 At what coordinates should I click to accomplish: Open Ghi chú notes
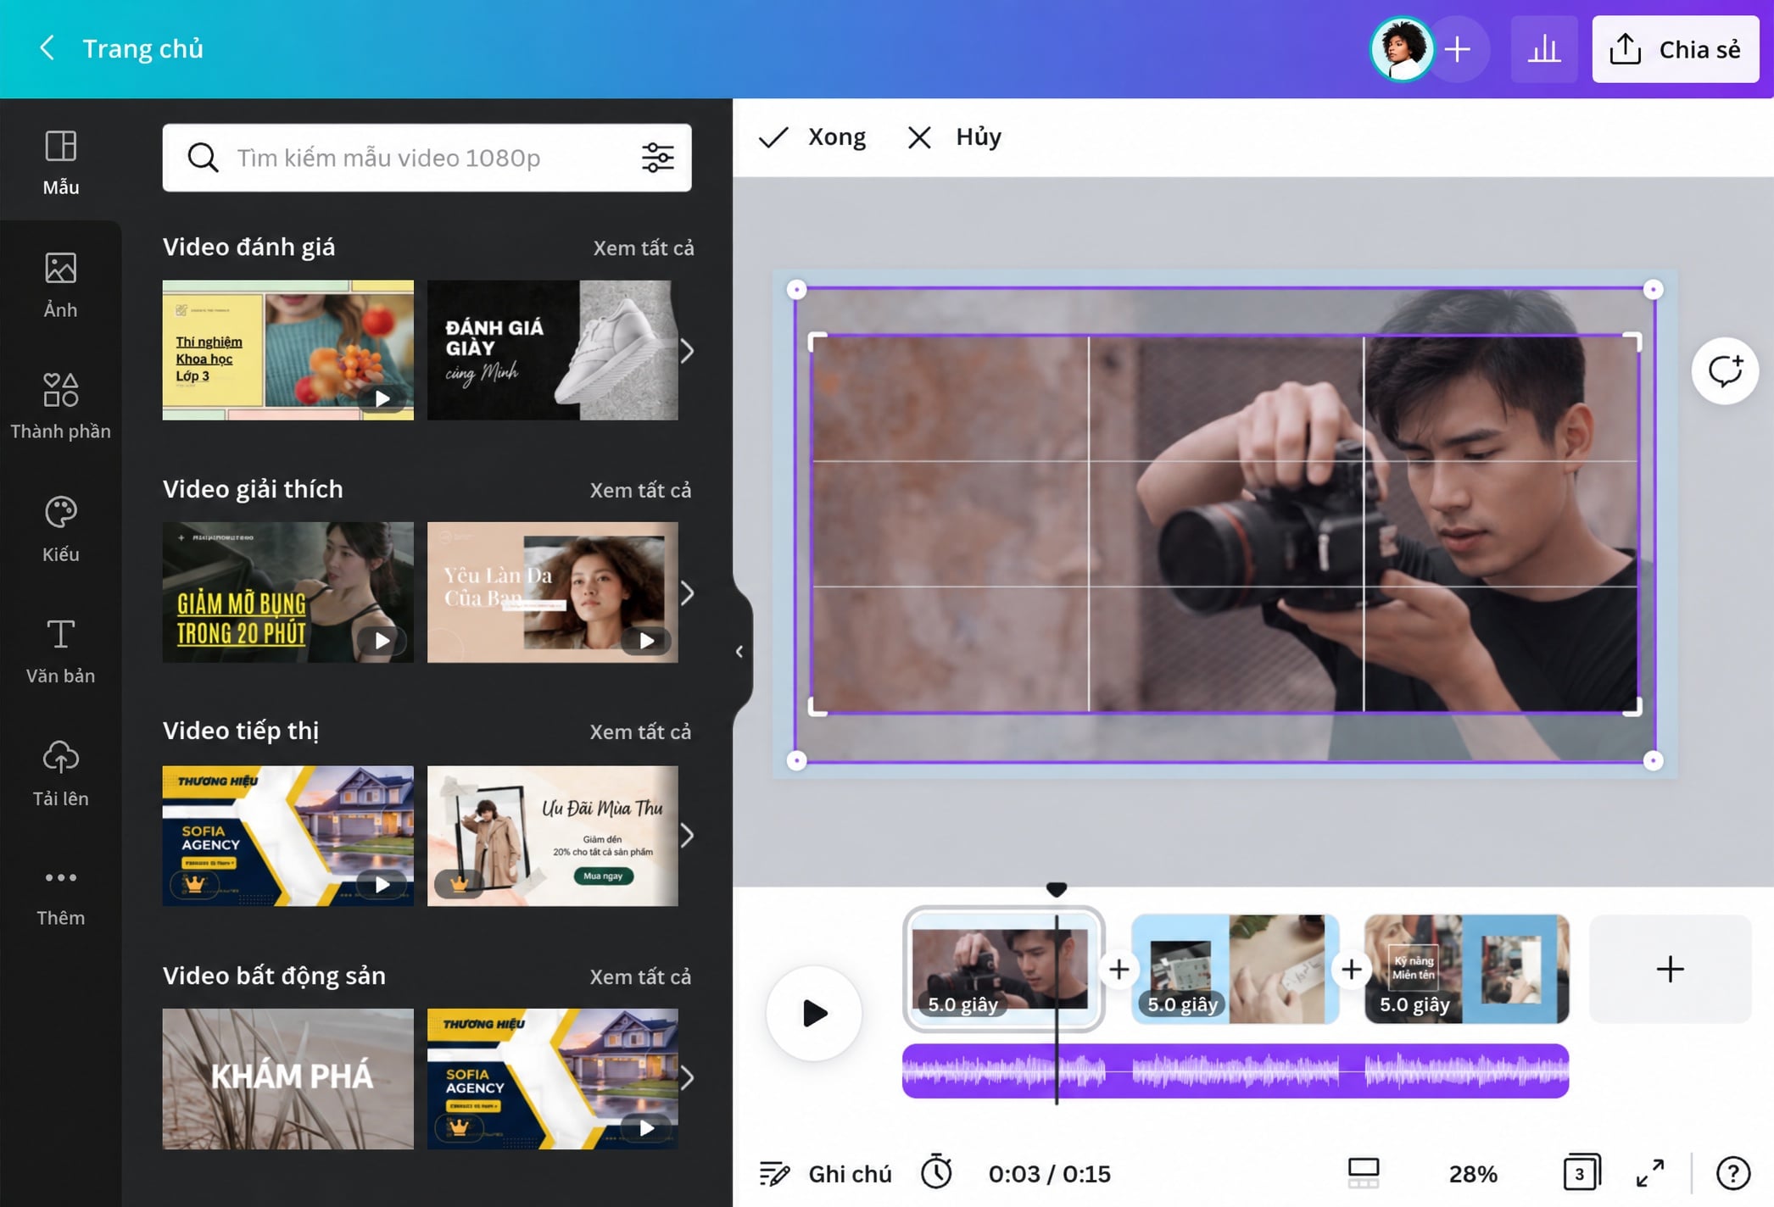[x=825, y=1174]
